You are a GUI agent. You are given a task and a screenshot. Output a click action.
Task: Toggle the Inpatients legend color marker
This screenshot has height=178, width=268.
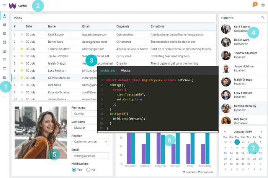tap(184, 172)
